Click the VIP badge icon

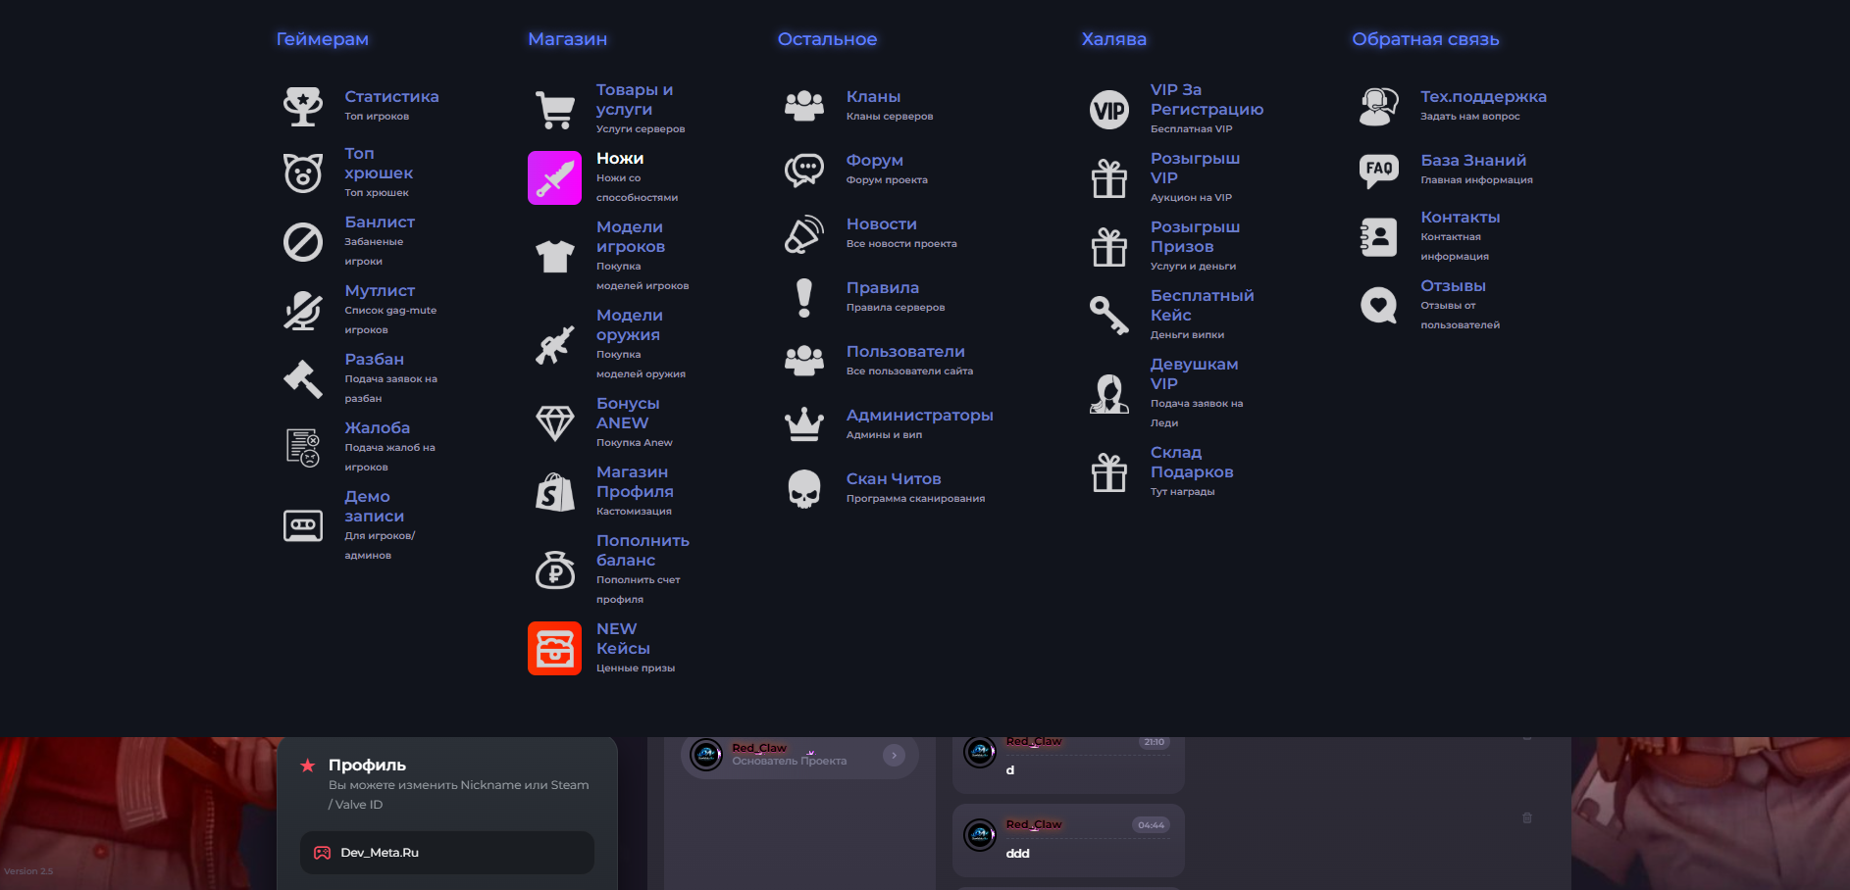coord(1109,109)
